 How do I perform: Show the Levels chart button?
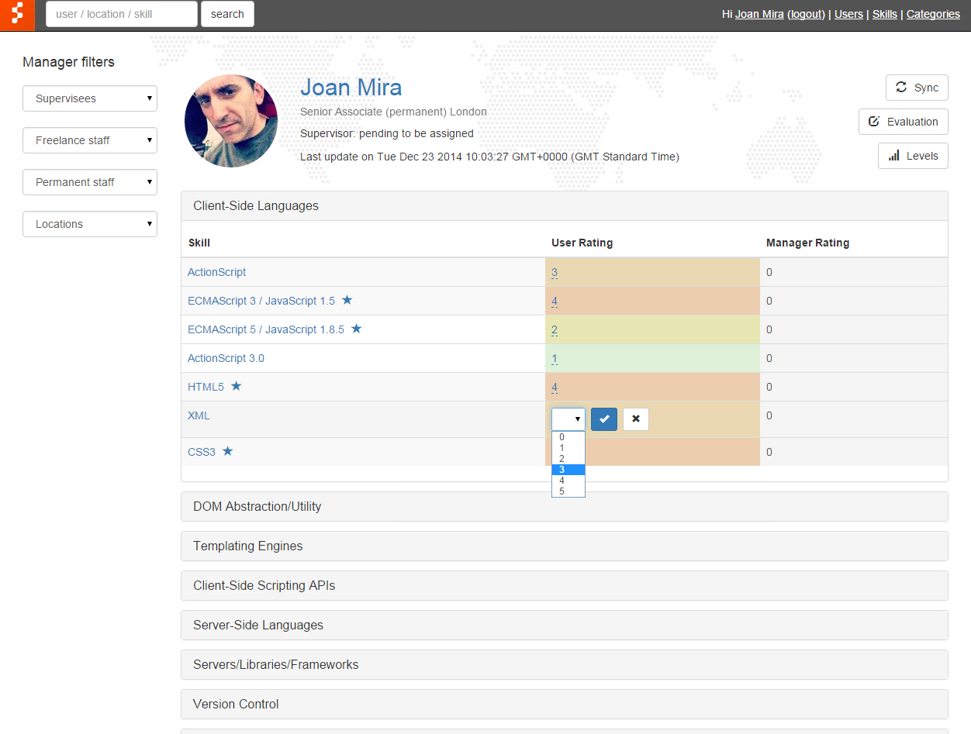click(913, 156)
